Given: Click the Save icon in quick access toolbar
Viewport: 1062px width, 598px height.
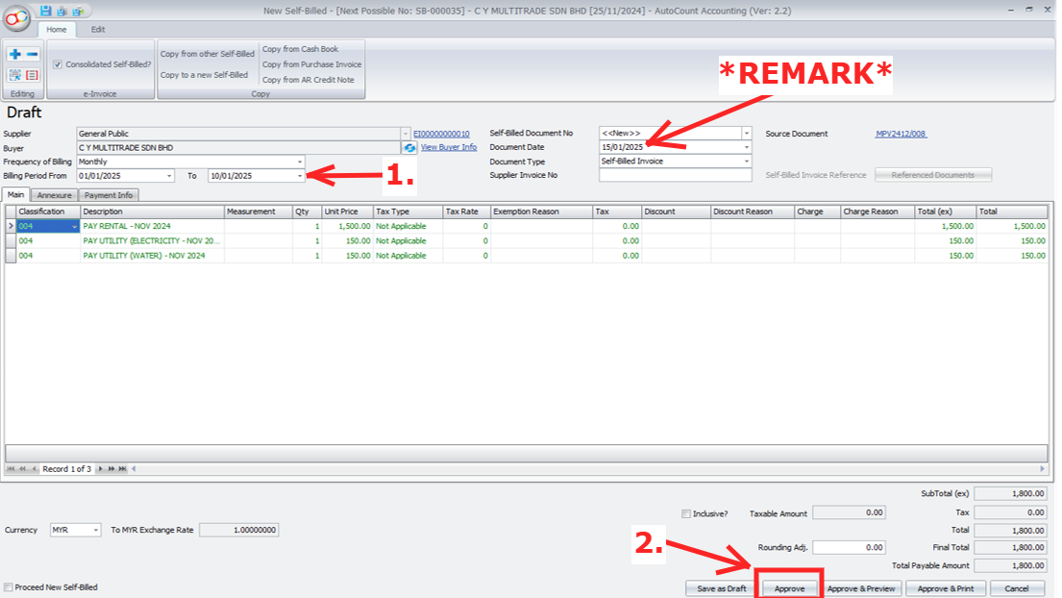Looking at the screenshot, I should click(45, 11).
